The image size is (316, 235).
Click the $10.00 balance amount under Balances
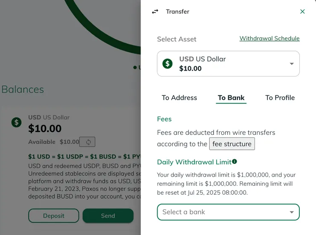coord(45,128)
